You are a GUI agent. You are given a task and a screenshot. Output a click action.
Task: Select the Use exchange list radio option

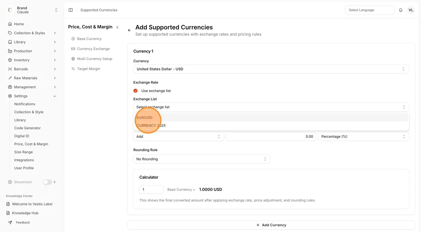[136, 91]
